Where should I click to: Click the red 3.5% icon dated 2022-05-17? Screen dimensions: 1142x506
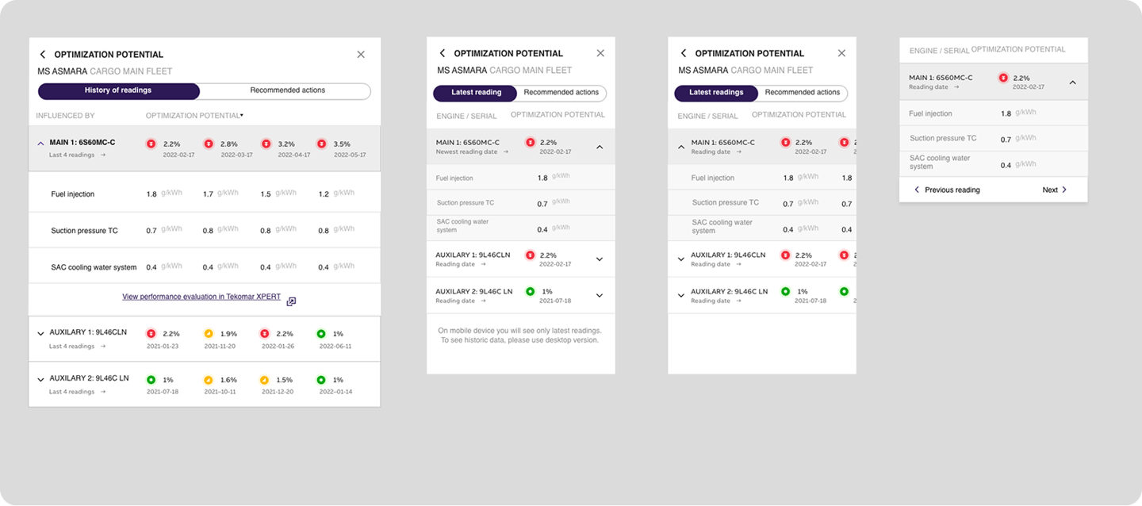click(321, 144)
